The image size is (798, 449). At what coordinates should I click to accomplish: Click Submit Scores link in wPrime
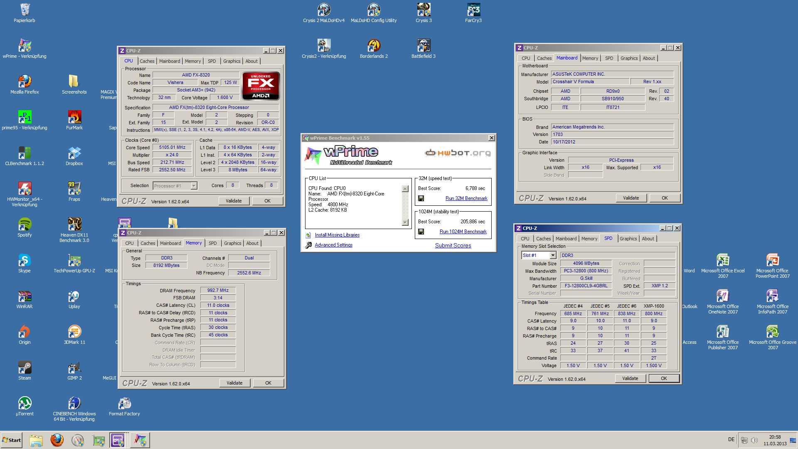[x=453, y=245]
